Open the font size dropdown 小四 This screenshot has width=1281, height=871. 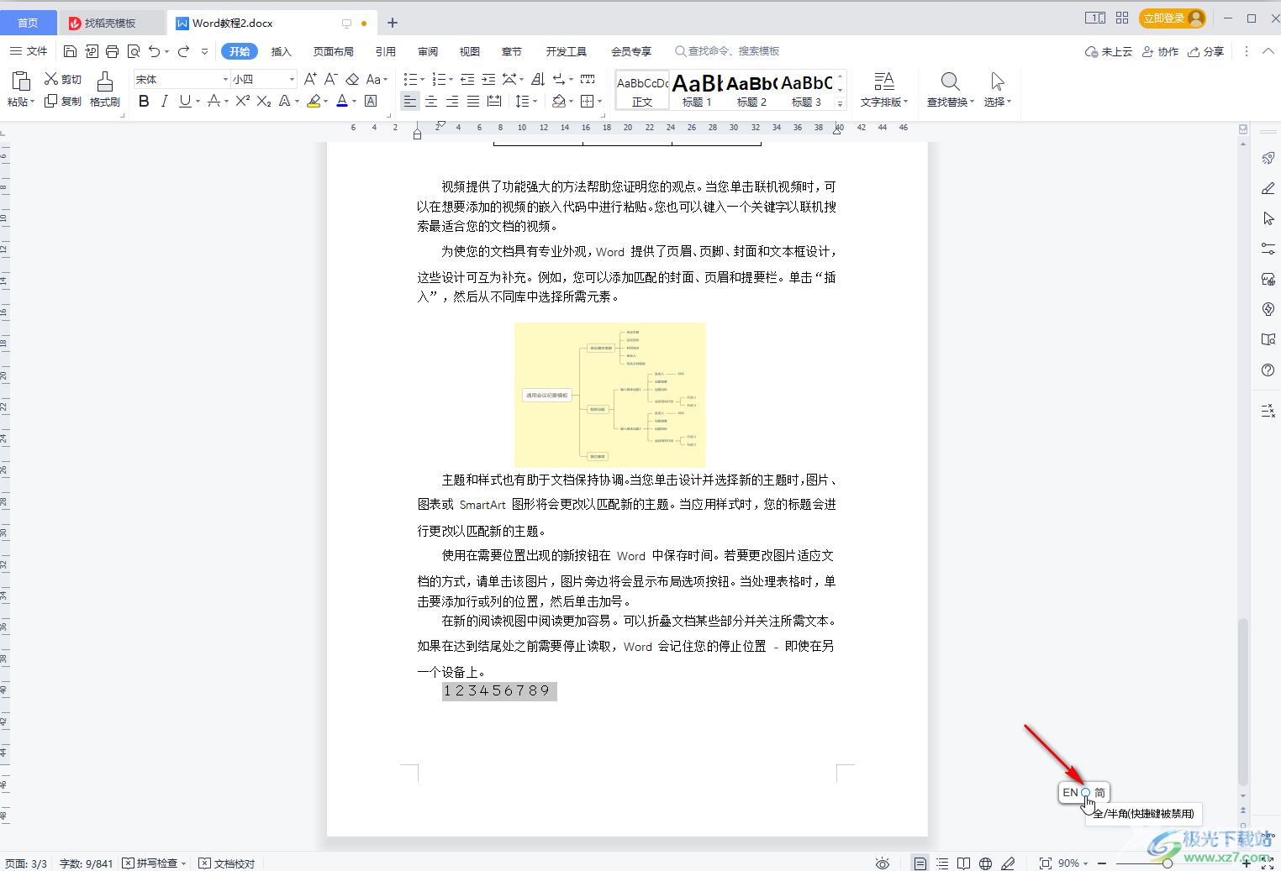point(292,79)
